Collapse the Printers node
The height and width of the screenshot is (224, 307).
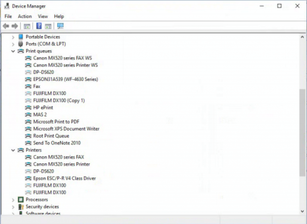click(x=13, y=150)
